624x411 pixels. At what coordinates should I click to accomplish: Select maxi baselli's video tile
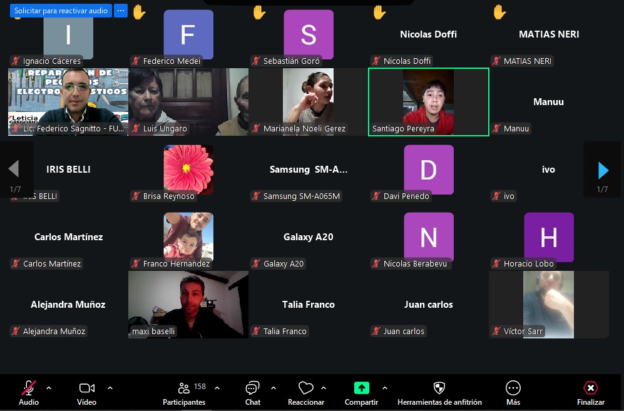click(x=188, y=305)
